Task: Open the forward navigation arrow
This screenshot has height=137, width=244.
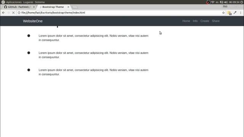Action: [x=8, y=13]
